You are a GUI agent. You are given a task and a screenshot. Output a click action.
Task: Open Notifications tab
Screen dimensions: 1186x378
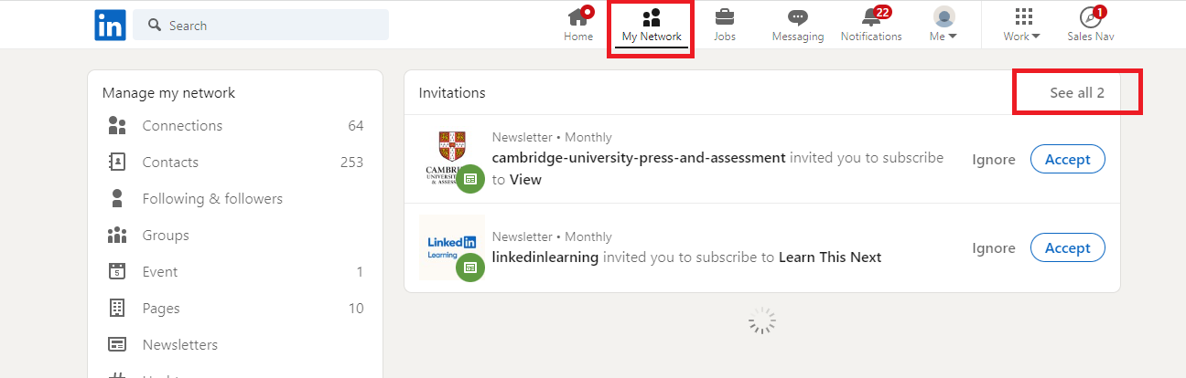[x=871, y=25]
